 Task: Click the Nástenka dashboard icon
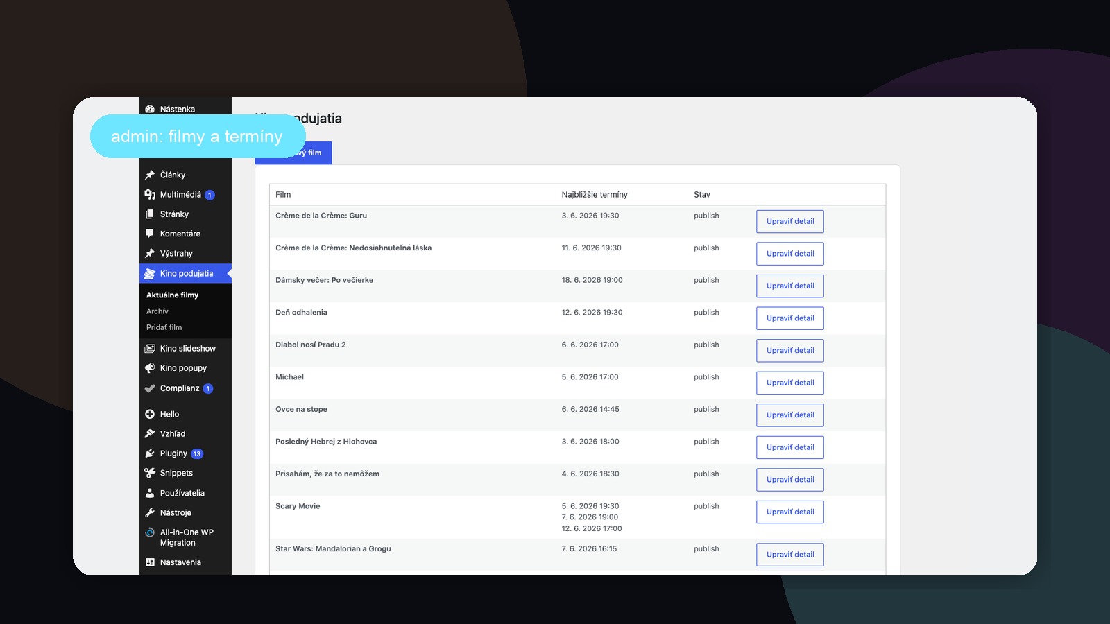click(150, 109)
